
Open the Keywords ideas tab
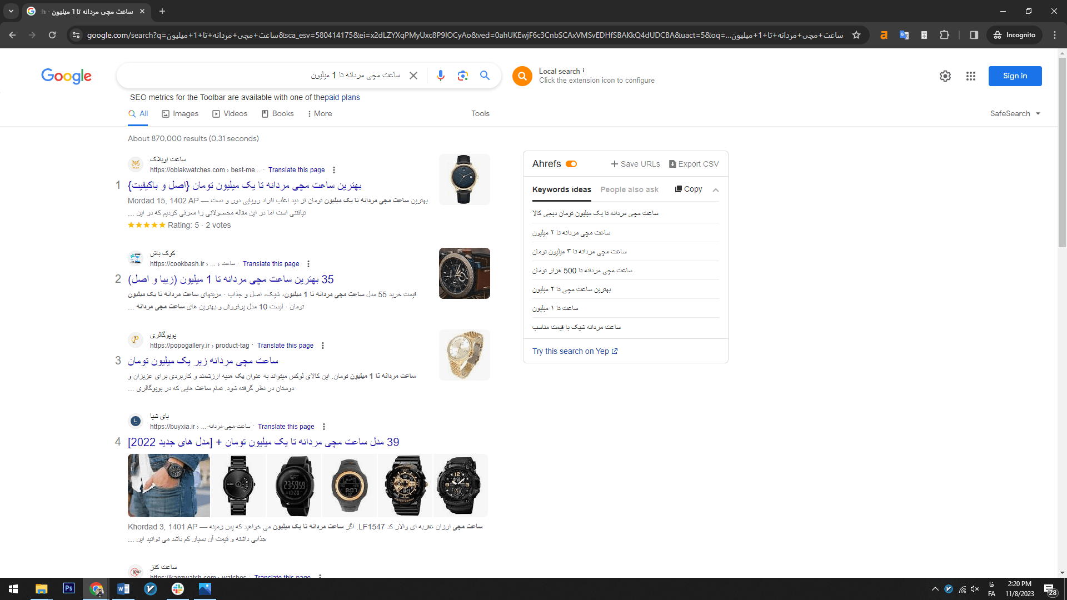pyautogui.click(x=561, y=189)
